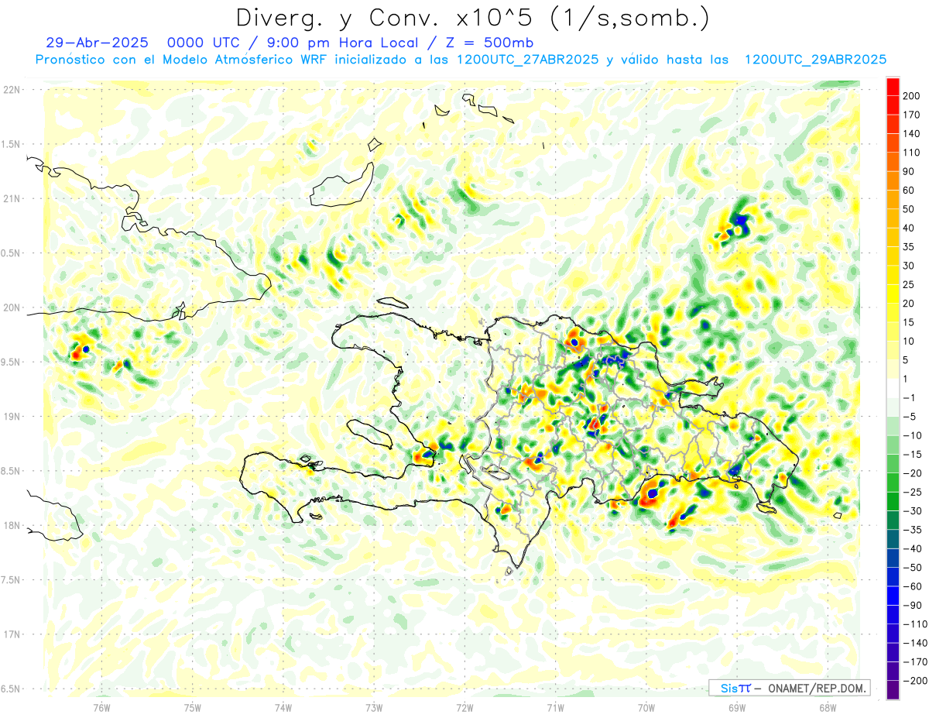This screenshot has width=929, height=718.
Task: Click the white colorbar swatch between 1 and -1
Action: pos(893,388)
